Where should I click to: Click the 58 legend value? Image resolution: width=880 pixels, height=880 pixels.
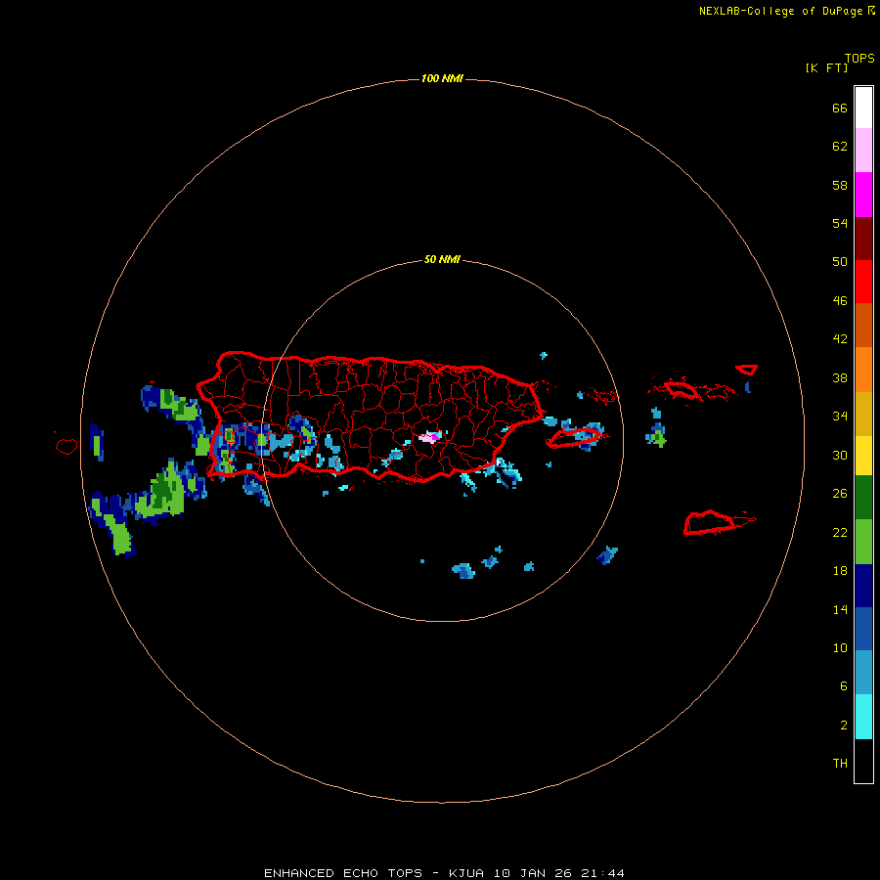pyautogui.click(x=840, y=185)
